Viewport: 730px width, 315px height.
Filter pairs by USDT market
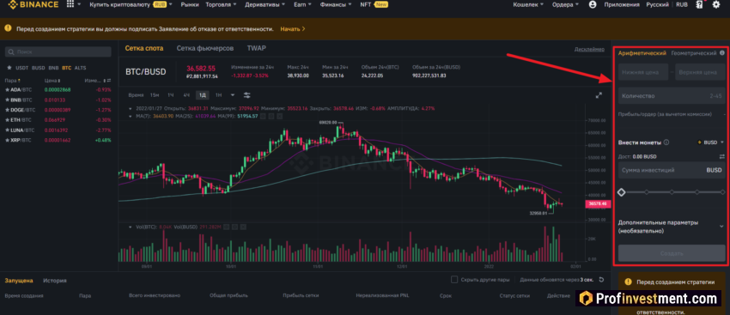click(21, 68)
